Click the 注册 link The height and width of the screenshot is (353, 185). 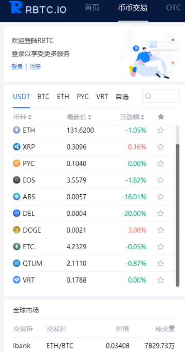35,67
